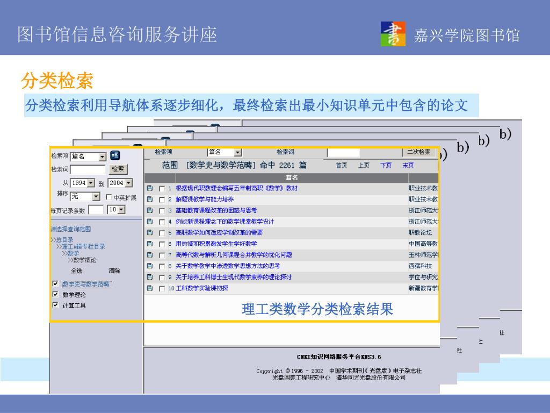550x413 pixels.
Task: Open article 用热情和积累激发学生学好数学
Action: click(x=216, y=244)
